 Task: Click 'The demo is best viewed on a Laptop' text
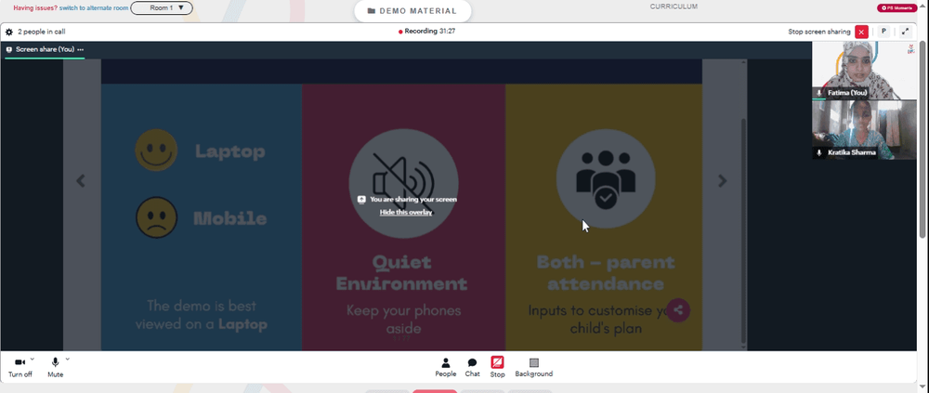pos(202,315)
